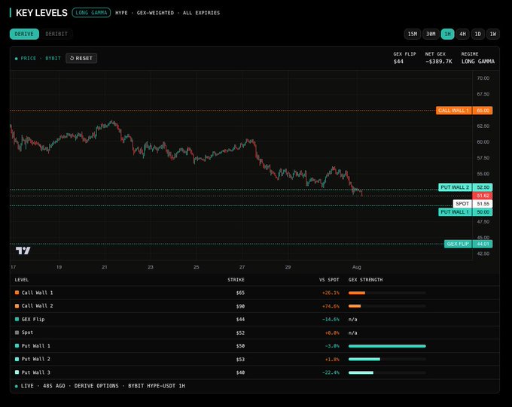Click the Aug date on time axis
512x407 pixels.
click(x=357, y=267)
